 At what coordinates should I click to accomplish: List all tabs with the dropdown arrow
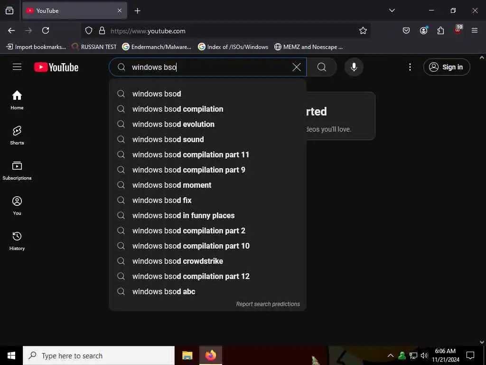pyautogui.click(x=392, y=10)
